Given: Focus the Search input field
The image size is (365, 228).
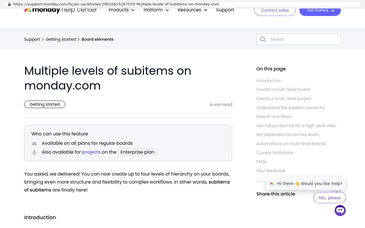Looking at the screenshot, I should (x=299, y=39).
